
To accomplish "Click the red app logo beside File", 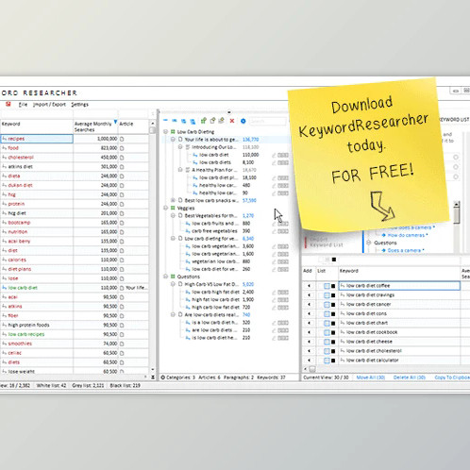I will point(8,104).
